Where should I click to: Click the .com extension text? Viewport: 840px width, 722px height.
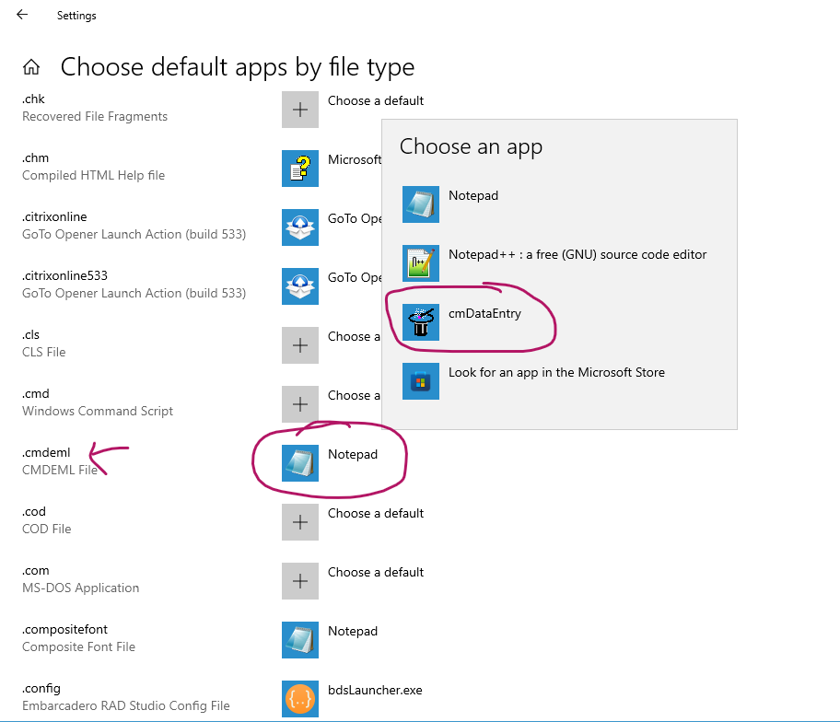tap(35, 570)
